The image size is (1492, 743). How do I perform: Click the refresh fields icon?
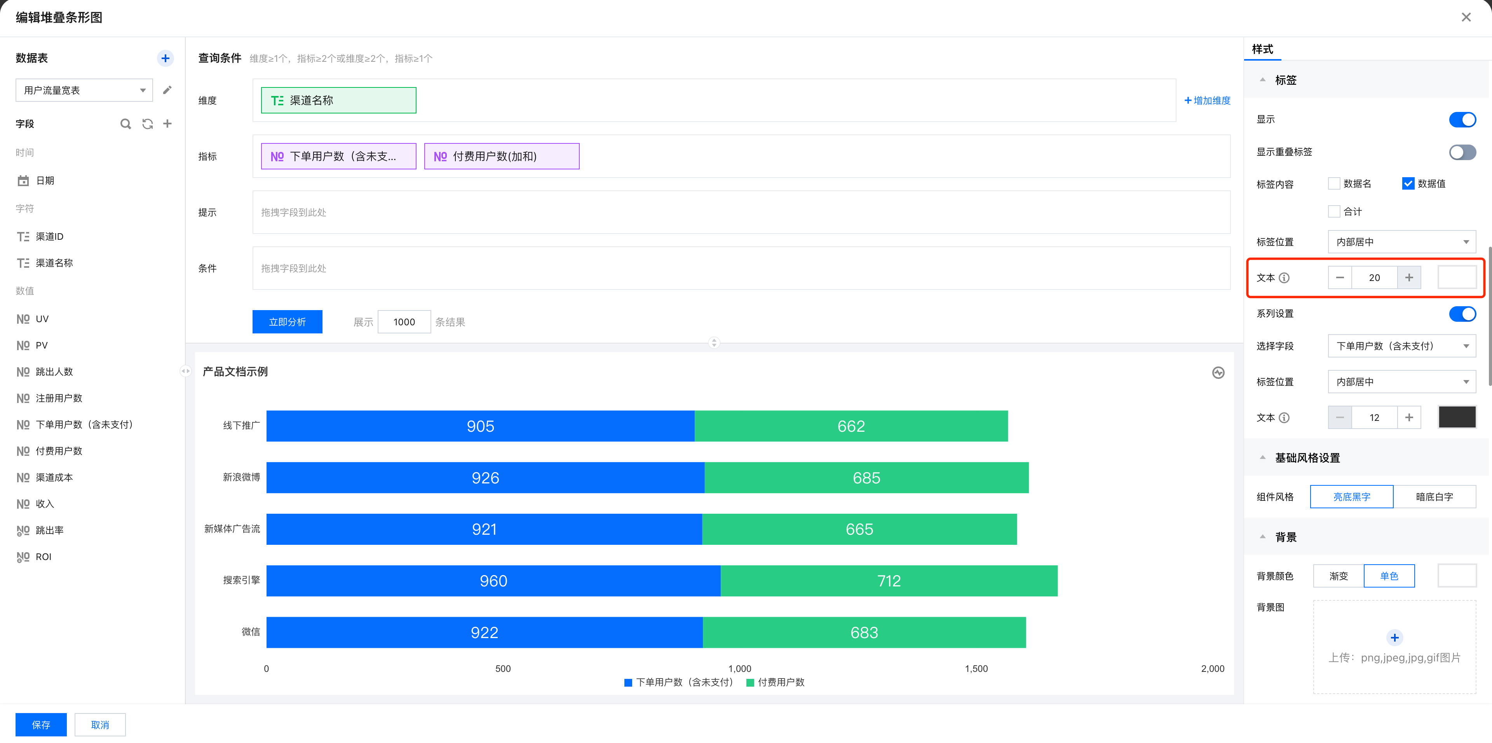click(147, 124)
